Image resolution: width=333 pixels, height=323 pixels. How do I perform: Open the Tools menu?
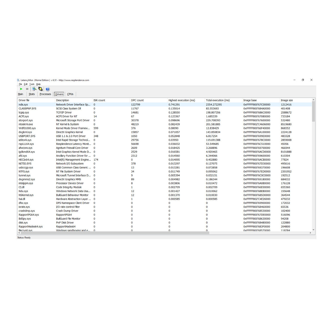(32, 84)
